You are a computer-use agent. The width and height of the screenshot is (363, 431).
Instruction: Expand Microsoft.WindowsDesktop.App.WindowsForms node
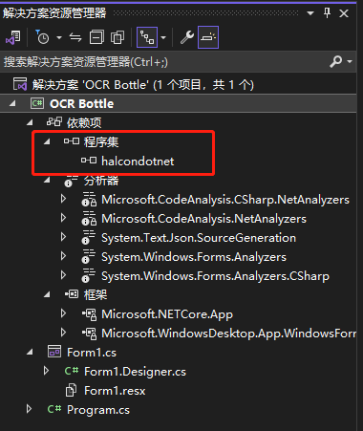click(x=63, y=333)
